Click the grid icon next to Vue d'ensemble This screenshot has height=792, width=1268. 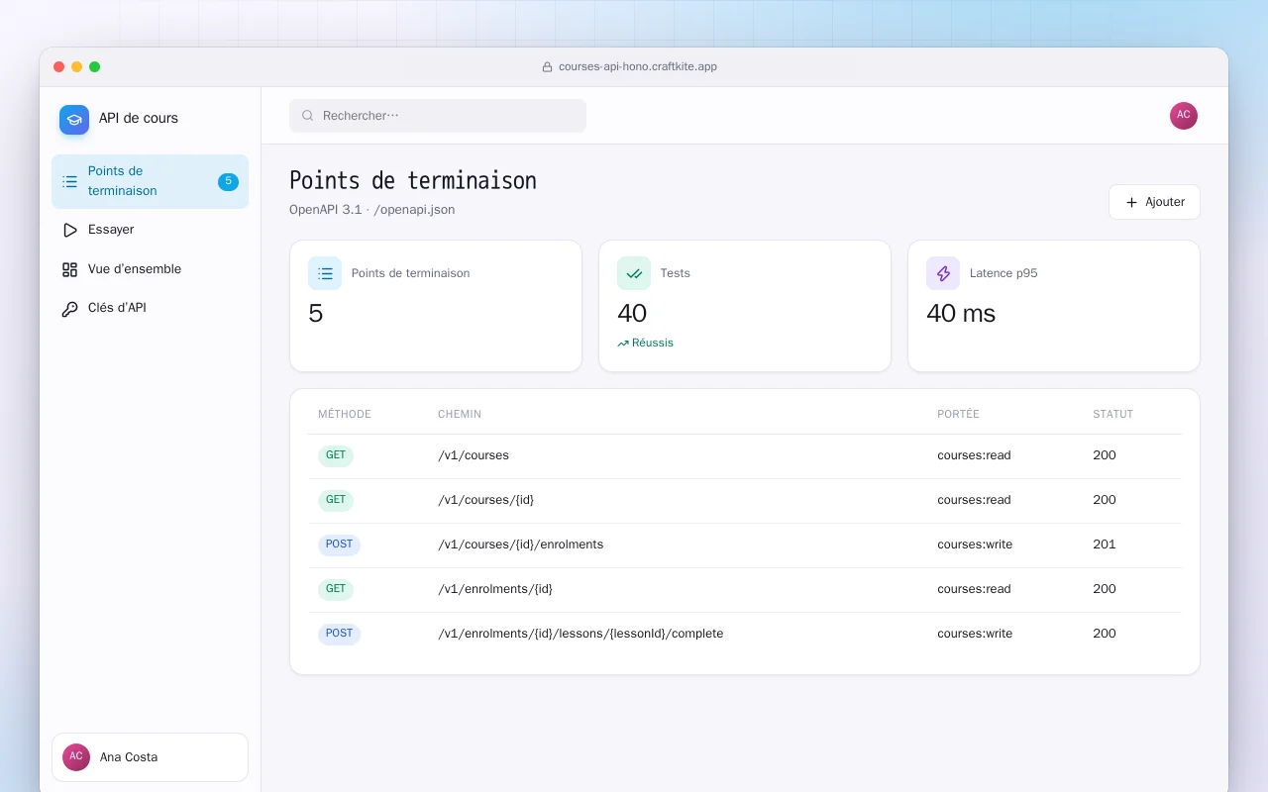69,269
